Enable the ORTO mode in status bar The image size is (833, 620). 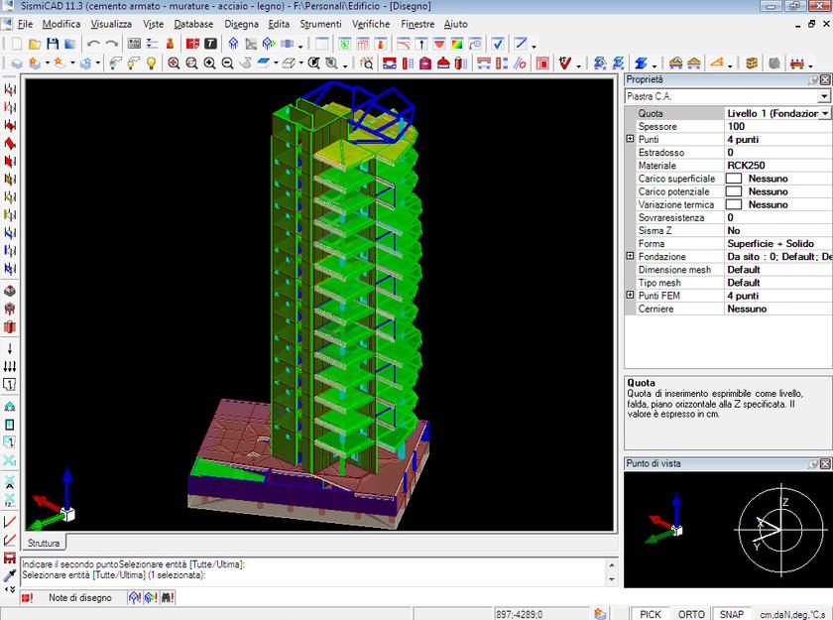coord(691,614)
